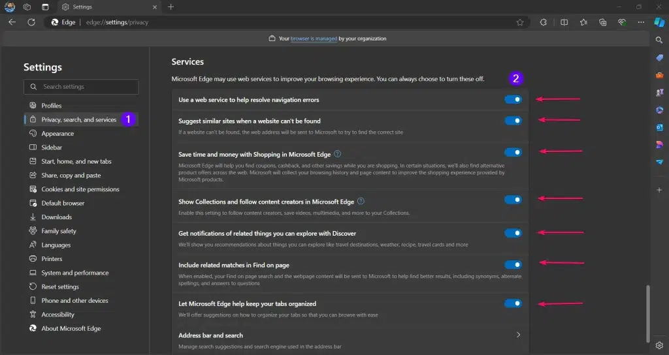
Task: Add this page to favorites star
Action: point(519,22)
